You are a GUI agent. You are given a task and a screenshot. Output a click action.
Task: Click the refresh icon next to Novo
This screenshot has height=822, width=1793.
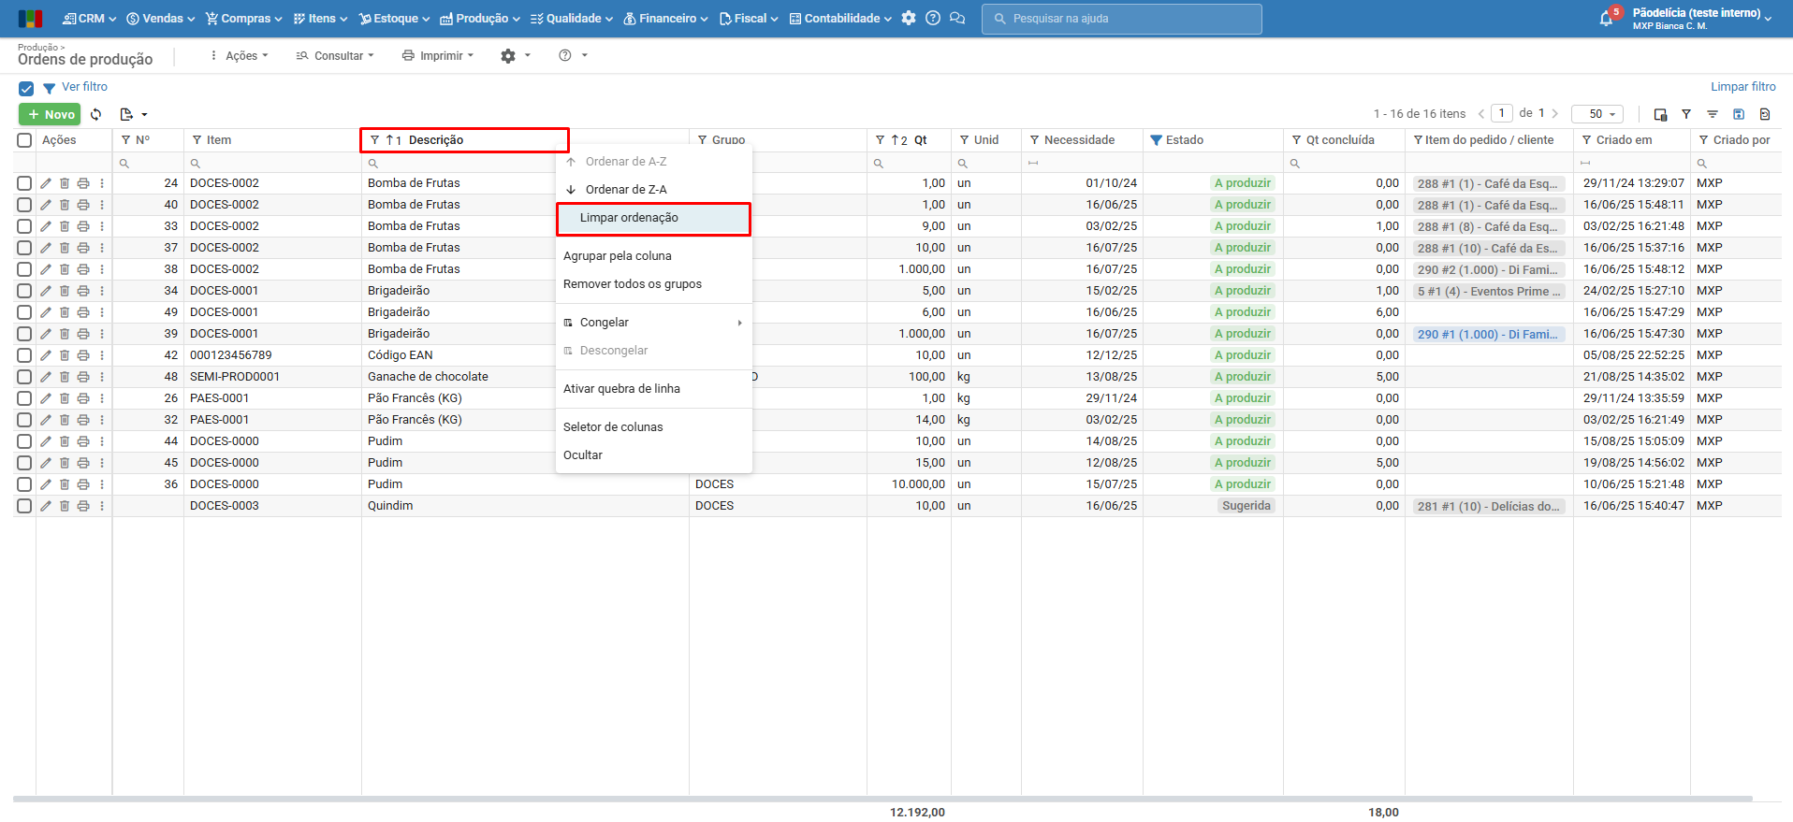tap(95, 114)
